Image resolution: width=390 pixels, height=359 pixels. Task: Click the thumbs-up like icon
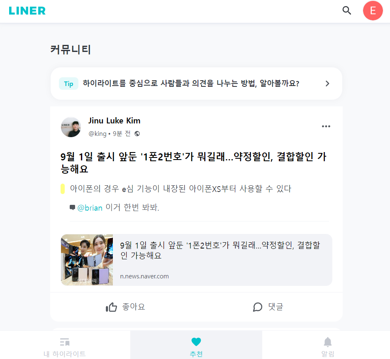coord(111,307)
